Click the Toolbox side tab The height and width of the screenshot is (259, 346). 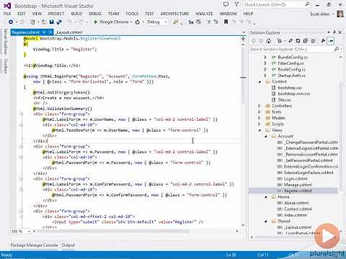[6, 66]
